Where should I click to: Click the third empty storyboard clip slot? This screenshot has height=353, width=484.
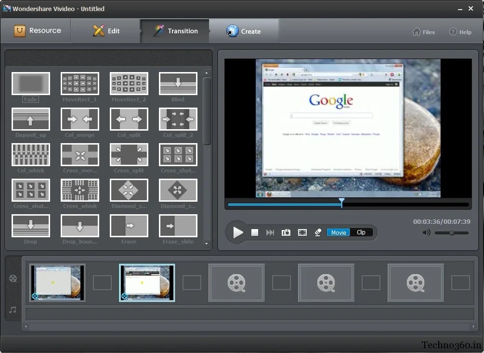tap(236, 282)
